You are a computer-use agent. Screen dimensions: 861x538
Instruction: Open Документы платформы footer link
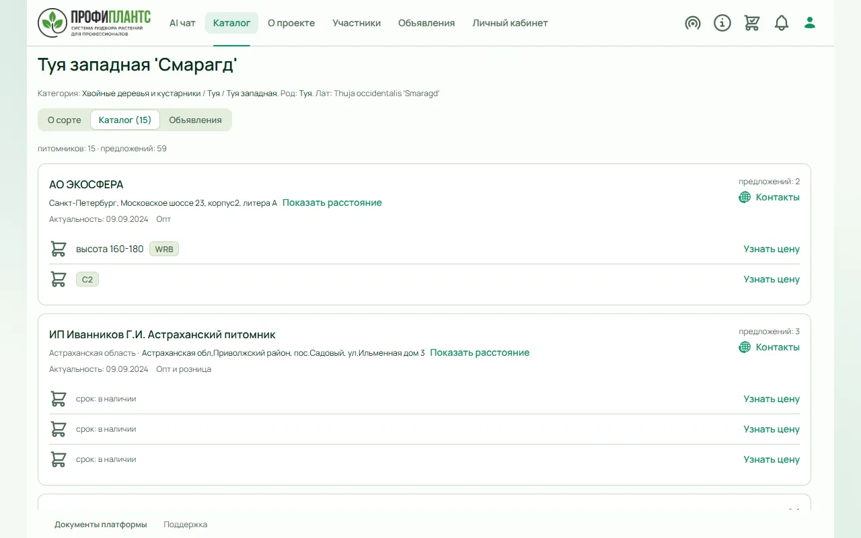101,525
